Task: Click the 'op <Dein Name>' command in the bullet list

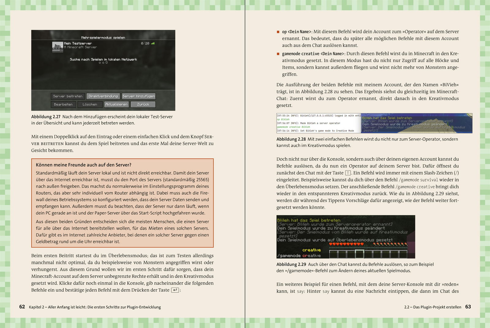Action: point(297,32)
